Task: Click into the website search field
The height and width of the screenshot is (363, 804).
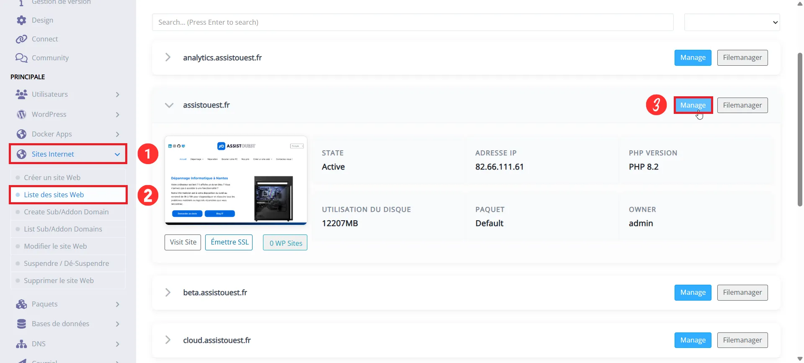Action: tap(412, 22)
